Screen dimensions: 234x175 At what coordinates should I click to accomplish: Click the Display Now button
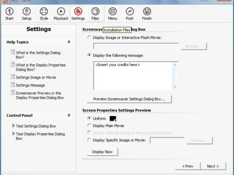[x=102, y=152]
